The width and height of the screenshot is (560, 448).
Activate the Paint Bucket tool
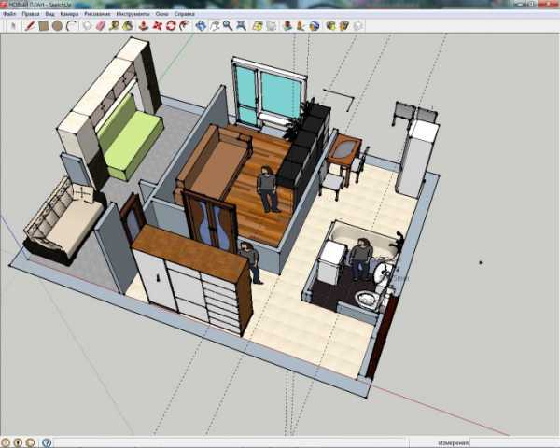[x=127, y=25]
